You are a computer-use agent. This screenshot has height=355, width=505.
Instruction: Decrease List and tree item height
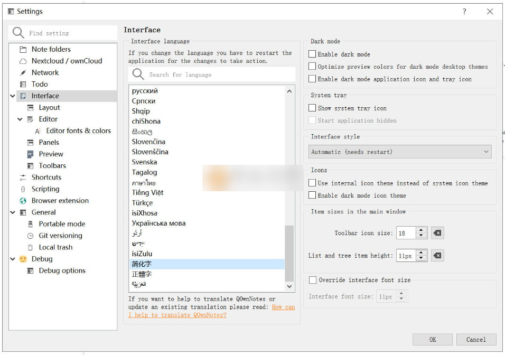421,258
